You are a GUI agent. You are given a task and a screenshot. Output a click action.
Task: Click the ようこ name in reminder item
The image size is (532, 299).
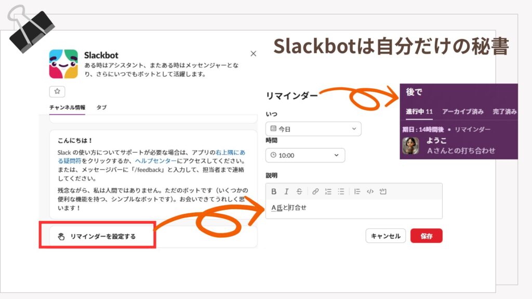tap(436, 141)
